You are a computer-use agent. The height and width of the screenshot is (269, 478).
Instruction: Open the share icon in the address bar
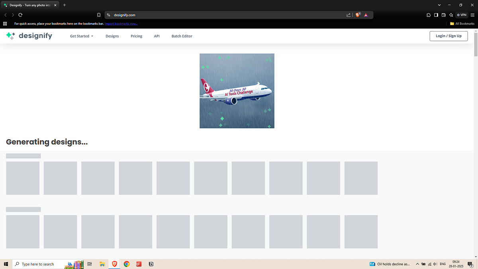348,15
